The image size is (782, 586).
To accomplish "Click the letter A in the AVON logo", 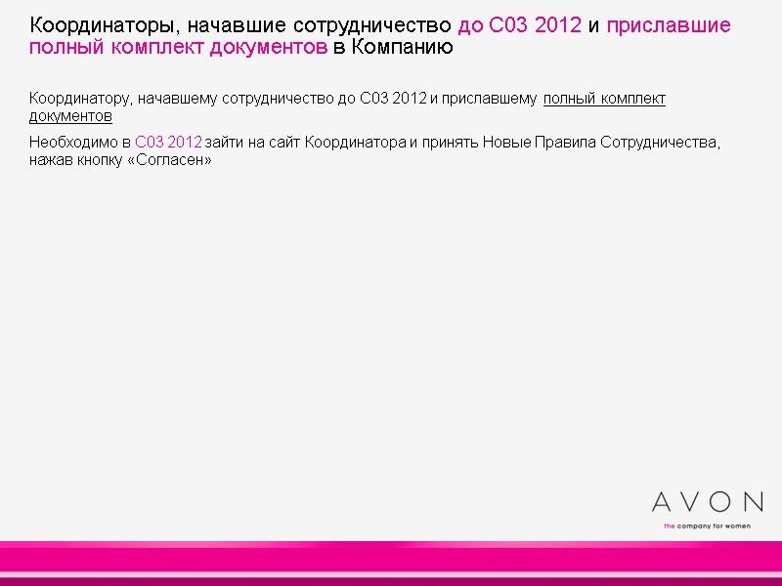I will click(x=662, y=501).
